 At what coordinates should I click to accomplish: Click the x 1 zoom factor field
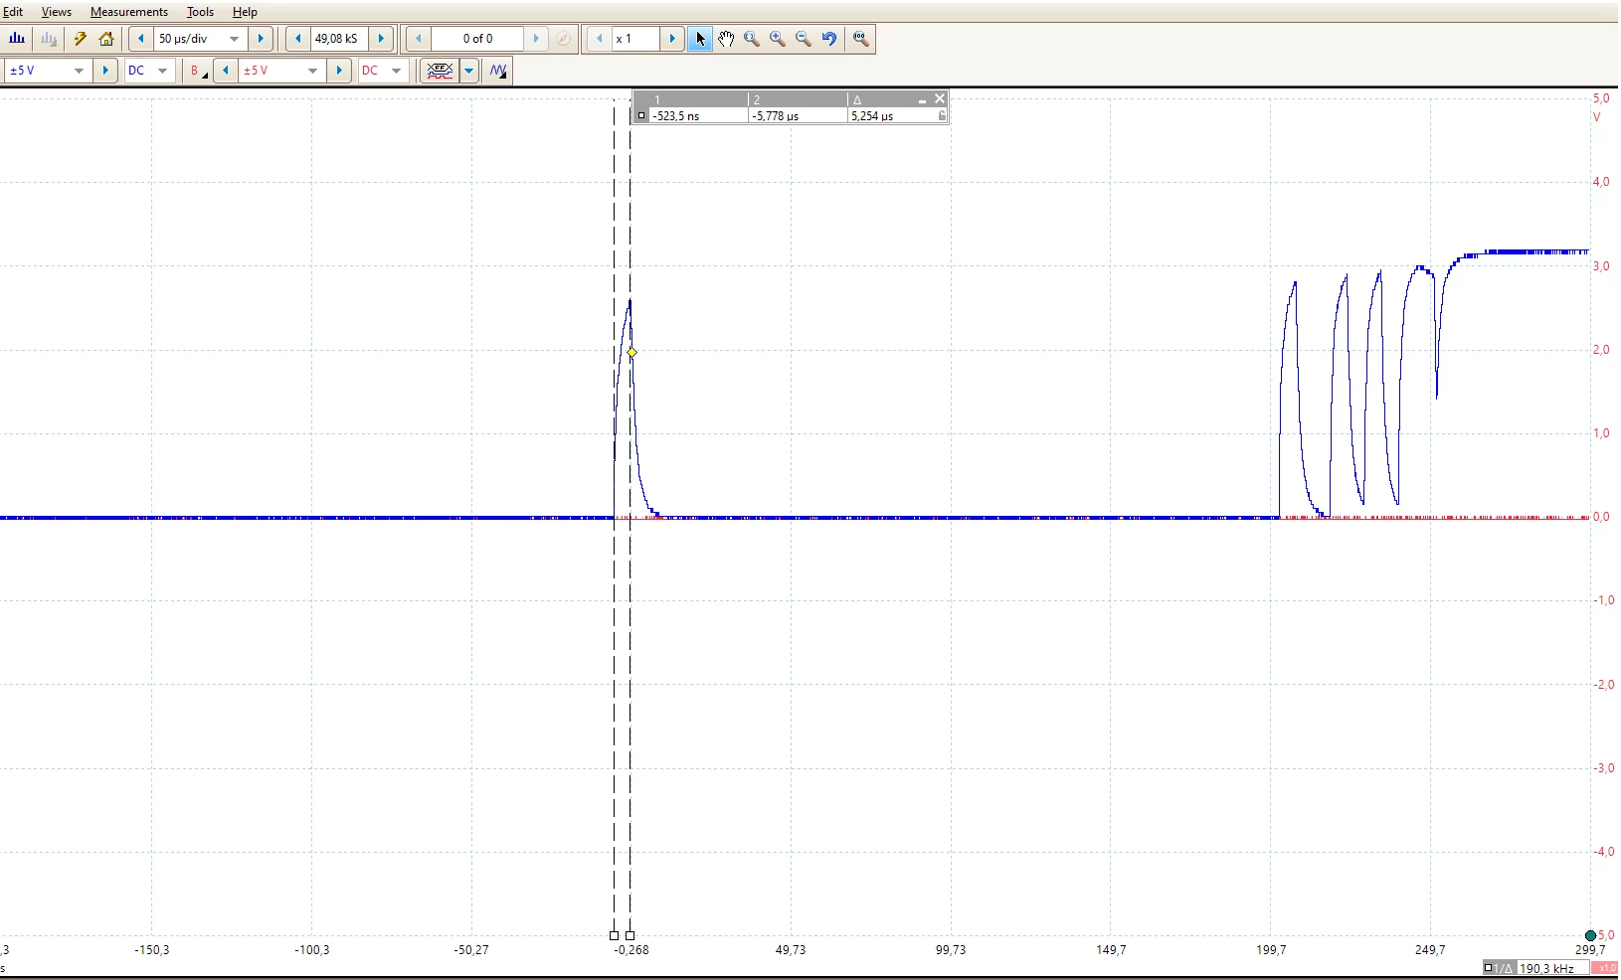pos(635,39)
